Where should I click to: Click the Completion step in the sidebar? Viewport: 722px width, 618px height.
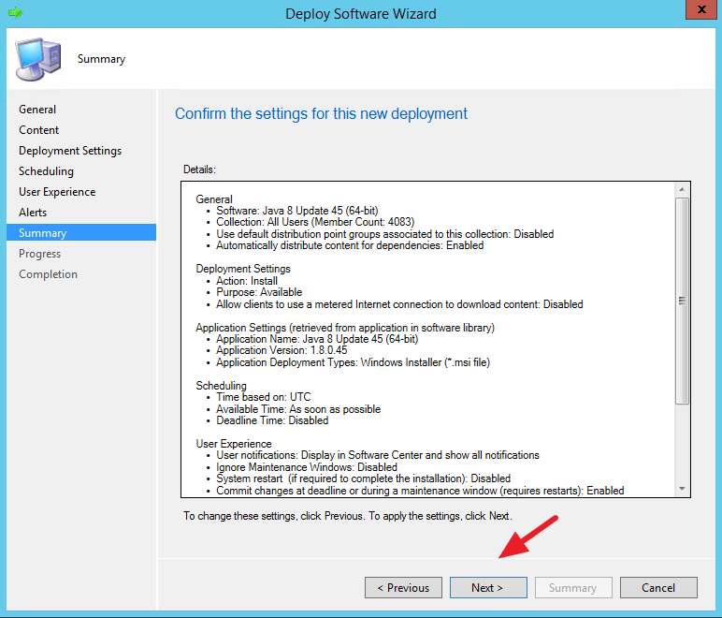pos(48,274)
